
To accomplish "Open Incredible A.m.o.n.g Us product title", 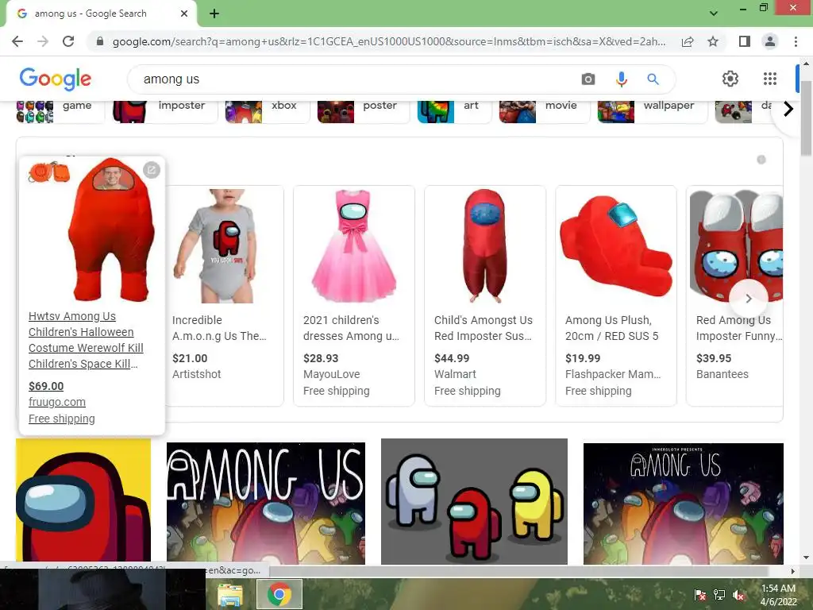I will [219, 328].
